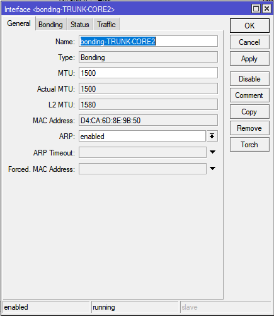
Task: Maximize the interface window
Action: [x=256, y=9]
